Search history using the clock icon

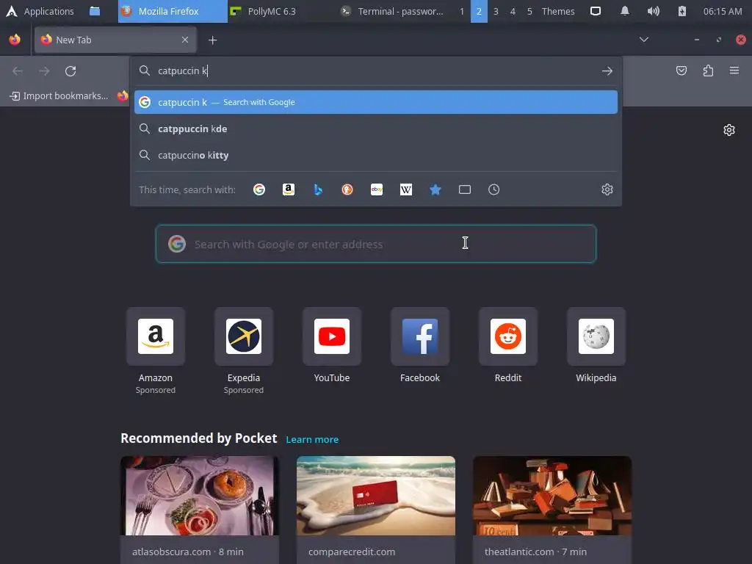pos(493,189)
